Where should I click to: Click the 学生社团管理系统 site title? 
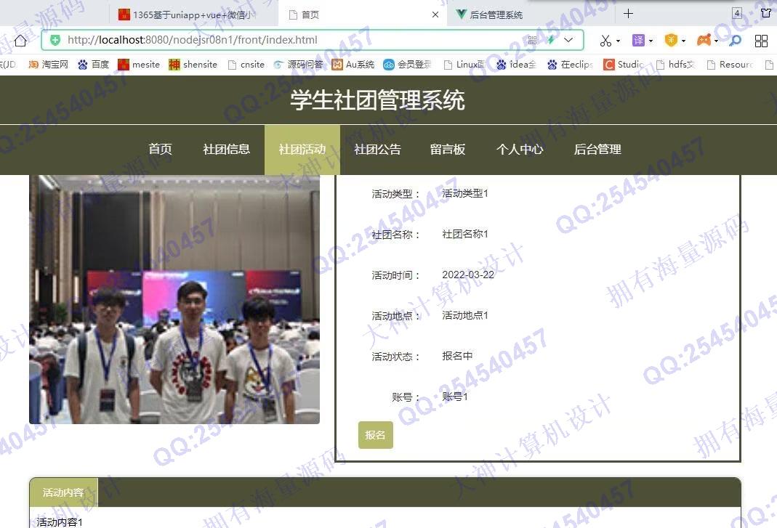(x=378, y=100)
